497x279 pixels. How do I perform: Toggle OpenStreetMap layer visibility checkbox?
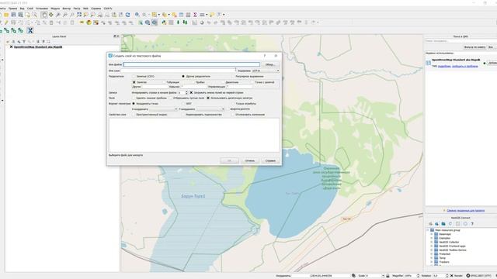tap(11, 46)
